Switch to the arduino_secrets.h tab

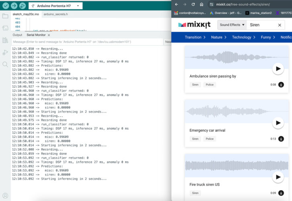click(55, 14)
